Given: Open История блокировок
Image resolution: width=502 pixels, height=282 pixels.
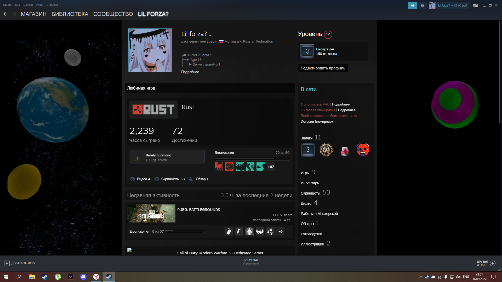Looking at the screenshot, I should (317, 122).
